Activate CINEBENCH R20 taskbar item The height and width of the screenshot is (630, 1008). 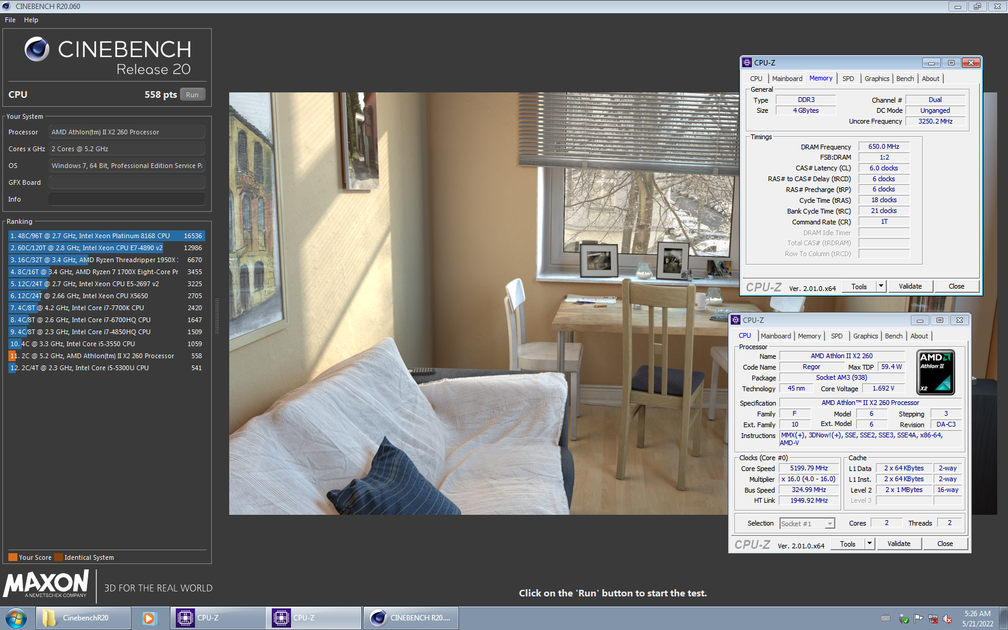click(x=411, y=618)
